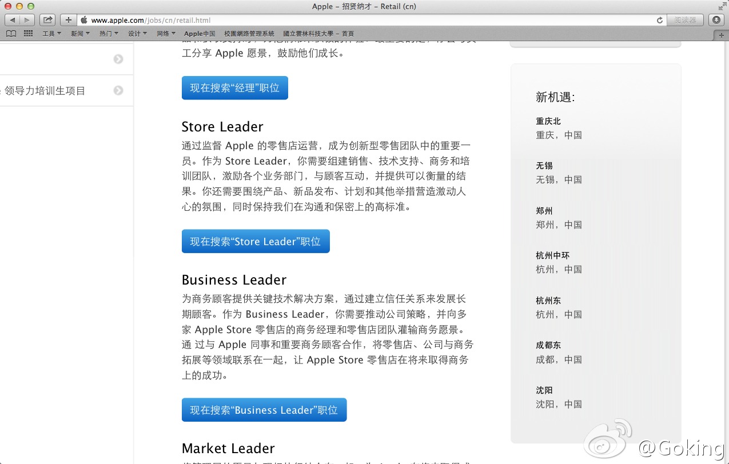Click the arrow icon beside 领导力培训生项目
The width and height of the screenshot is (729, 464).
click(x=118, y=90)
